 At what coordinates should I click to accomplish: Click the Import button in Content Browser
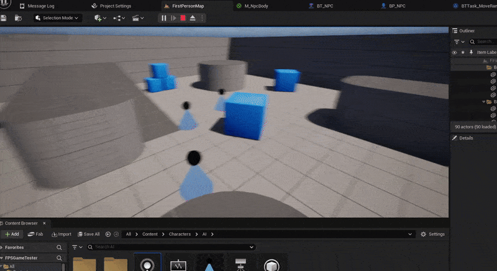pos(61,234)
